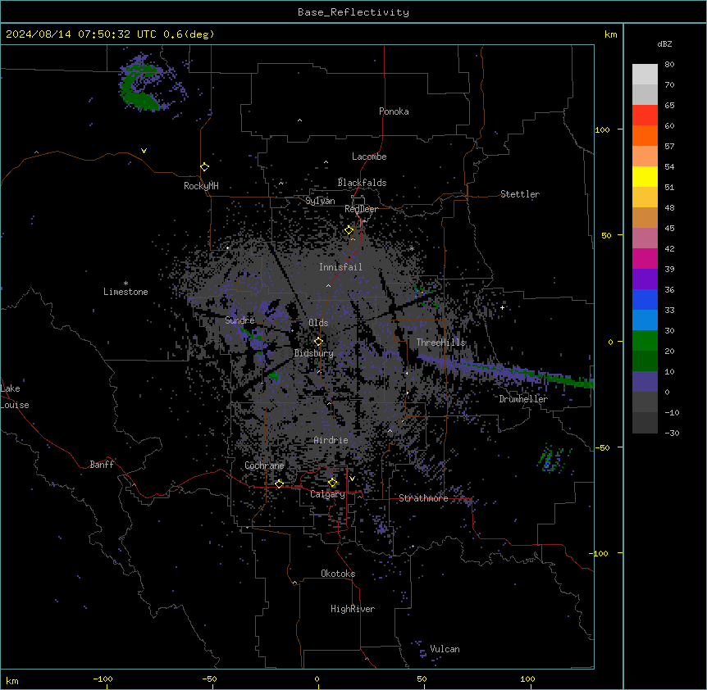Select the HighRiver label
707x690 pixels.
[353, 609]
